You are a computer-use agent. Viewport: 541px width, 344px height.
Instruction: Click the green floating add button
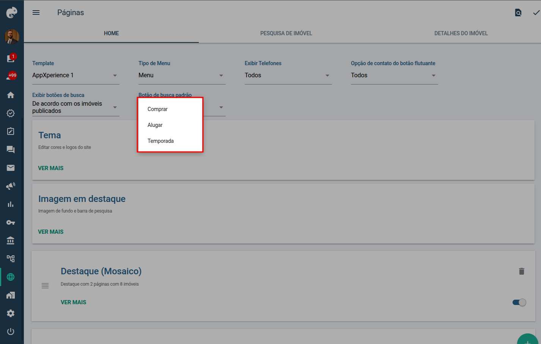(x=528, y=339)
